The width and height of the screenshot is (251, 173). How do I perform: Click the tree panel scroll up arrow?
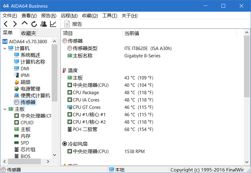coord(54,41)
